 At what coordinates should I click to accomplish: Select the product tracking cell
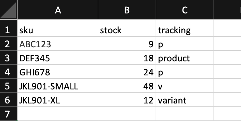pos(185,58)
